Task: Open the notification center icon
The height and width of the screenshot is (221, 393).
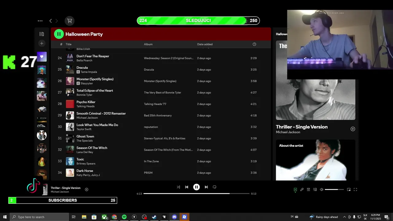Action: point(387,217)
